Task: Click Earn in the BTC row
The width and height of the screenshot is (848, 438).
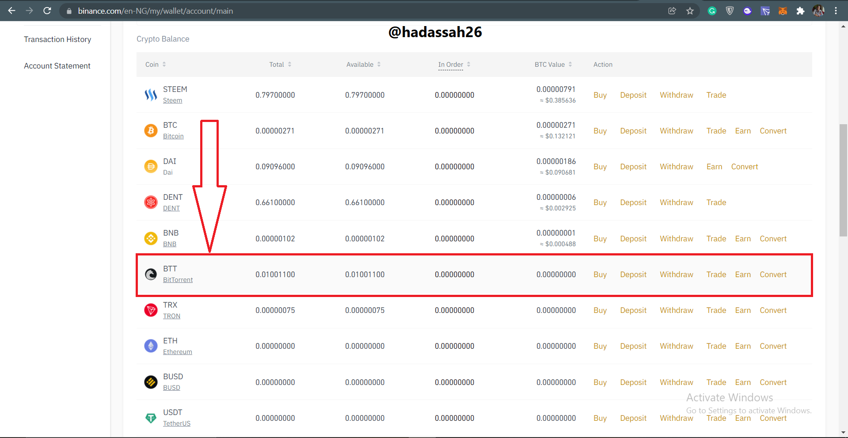Action: tap(742, 131)
